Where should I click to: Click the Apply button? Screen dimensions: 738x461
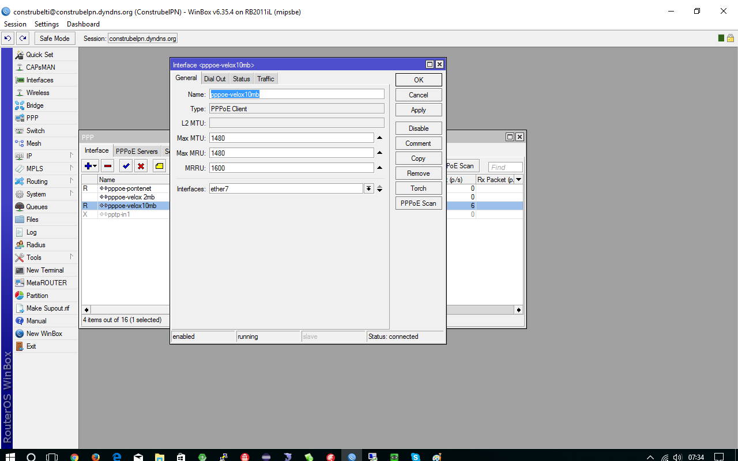click(x=419, y=110)
